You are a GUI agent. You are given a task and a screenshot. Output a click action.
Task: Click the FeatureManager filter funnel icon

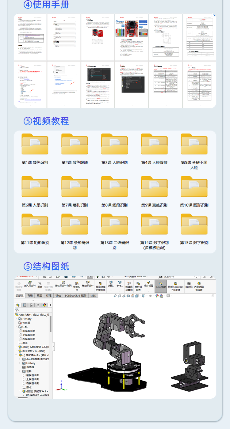pyautogui.click(x=17, y=310)
